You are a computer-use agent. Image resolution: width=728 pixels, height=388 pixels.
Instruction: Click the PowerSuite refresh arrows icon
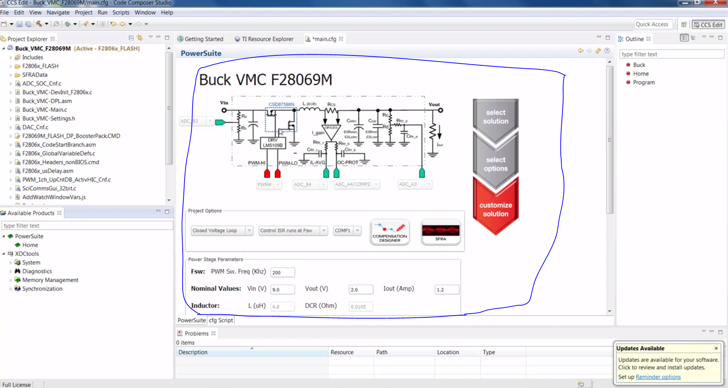tap(598, 51)
